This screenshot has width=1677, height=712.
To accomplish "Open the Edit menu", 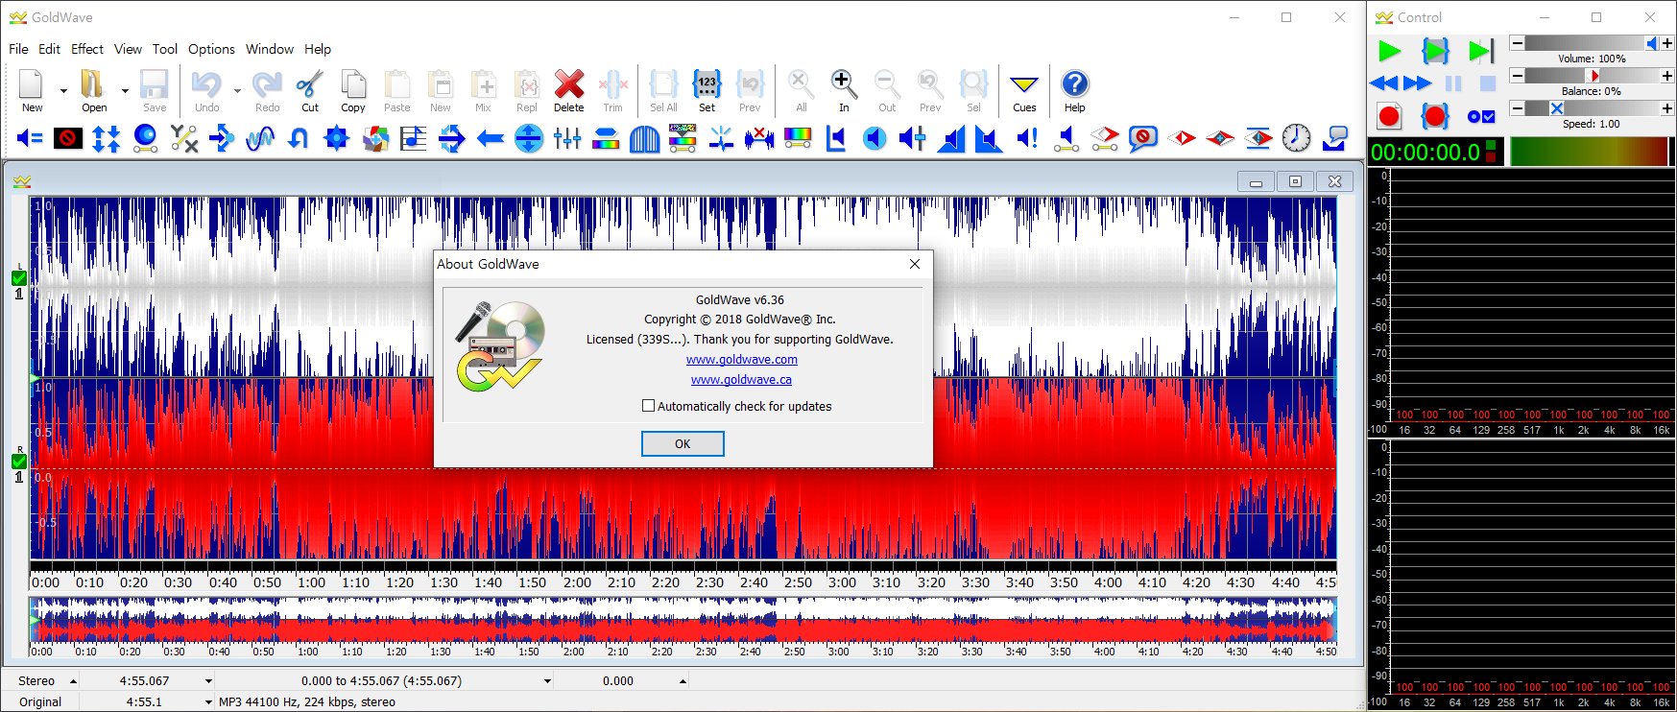I will 49,49.
